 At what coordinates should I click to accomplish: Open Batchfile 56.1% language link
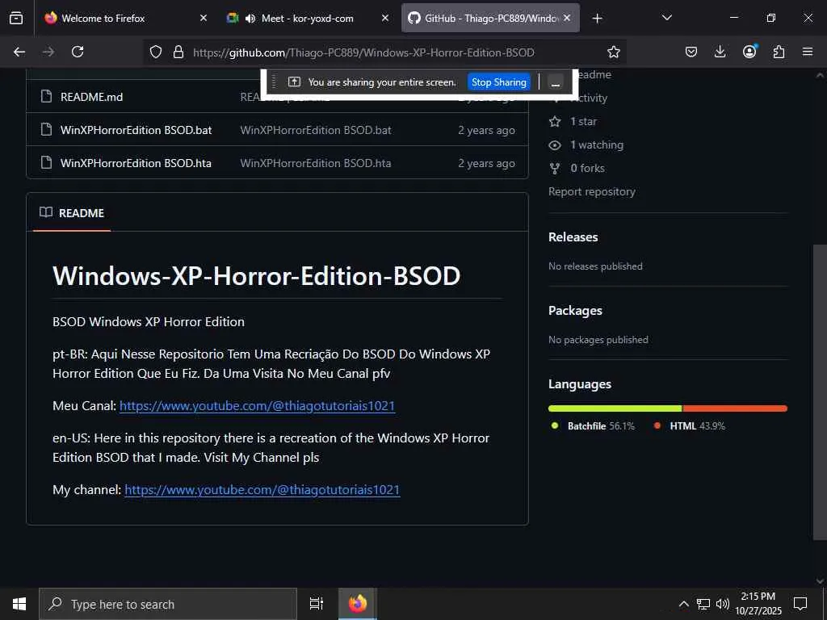click(x=593, y=426)
